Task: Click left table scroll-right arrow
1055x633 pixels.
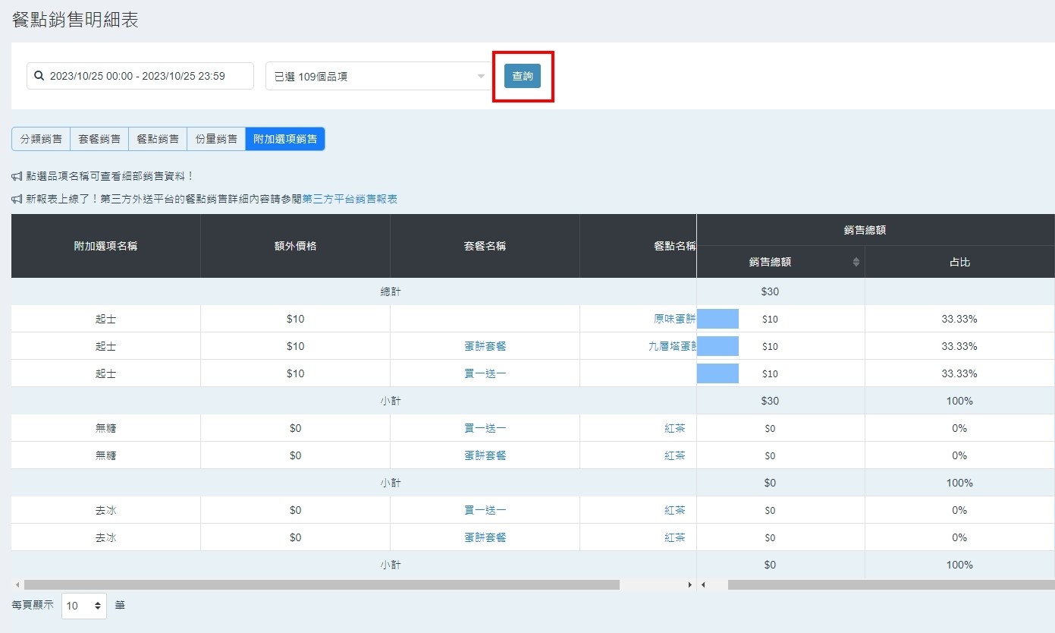Action: 690,585
